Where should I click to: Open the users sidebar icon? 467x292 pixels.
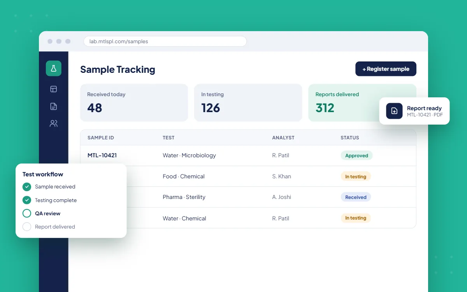coord(54,123)
